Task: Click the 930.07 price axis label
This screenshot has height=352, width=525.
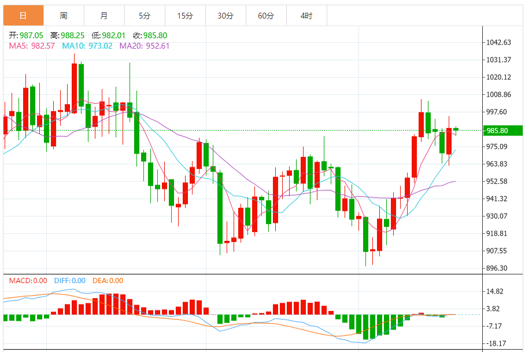Action: coord(497,216)
